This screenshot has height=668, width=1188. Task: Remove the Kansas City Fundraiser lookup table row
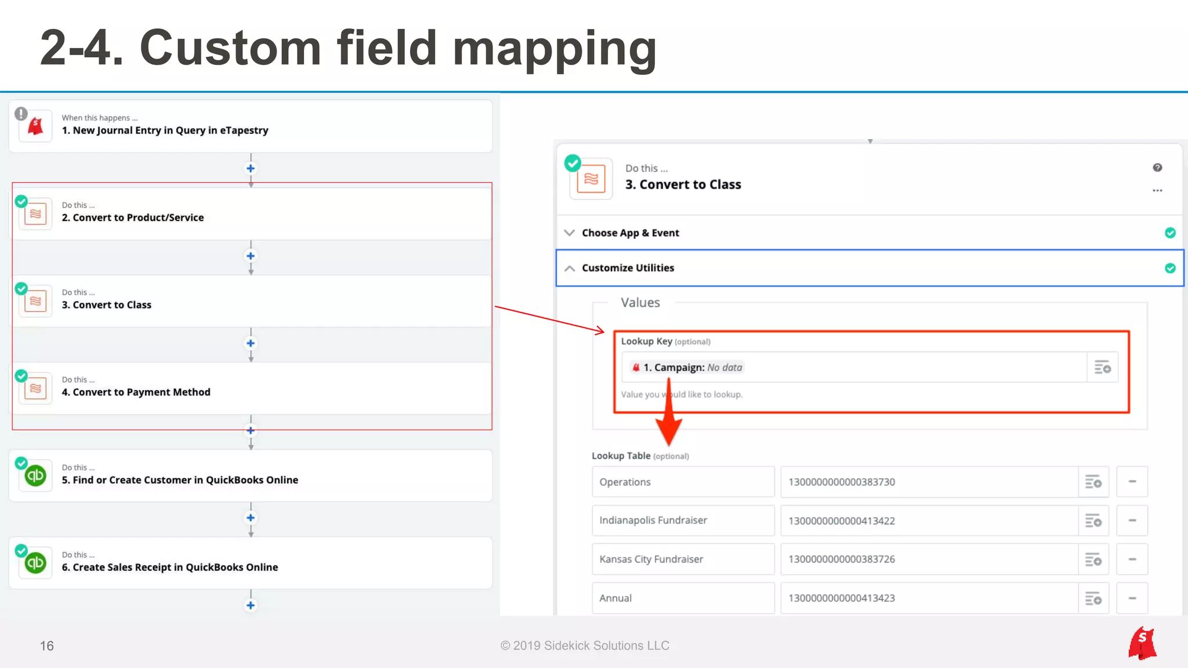click(1132, 560)
